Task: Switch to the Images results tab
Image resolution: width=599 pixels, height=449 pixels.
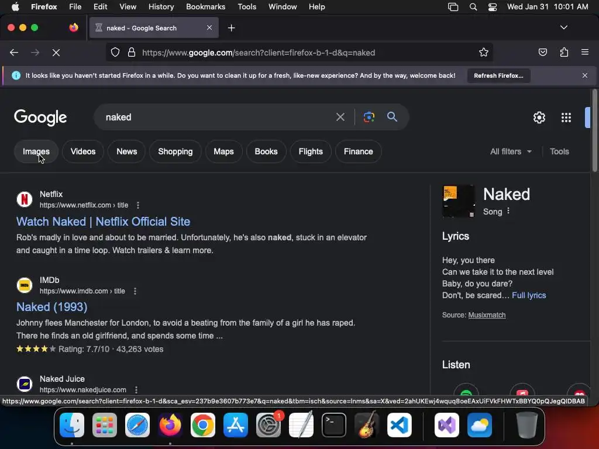Action: 36,151
